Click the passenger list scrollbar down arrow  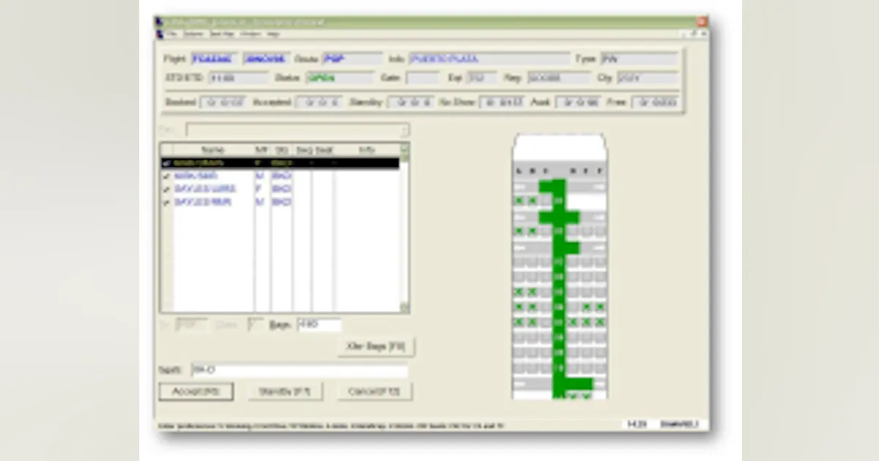pyautogui.click(x=404, y=307)
